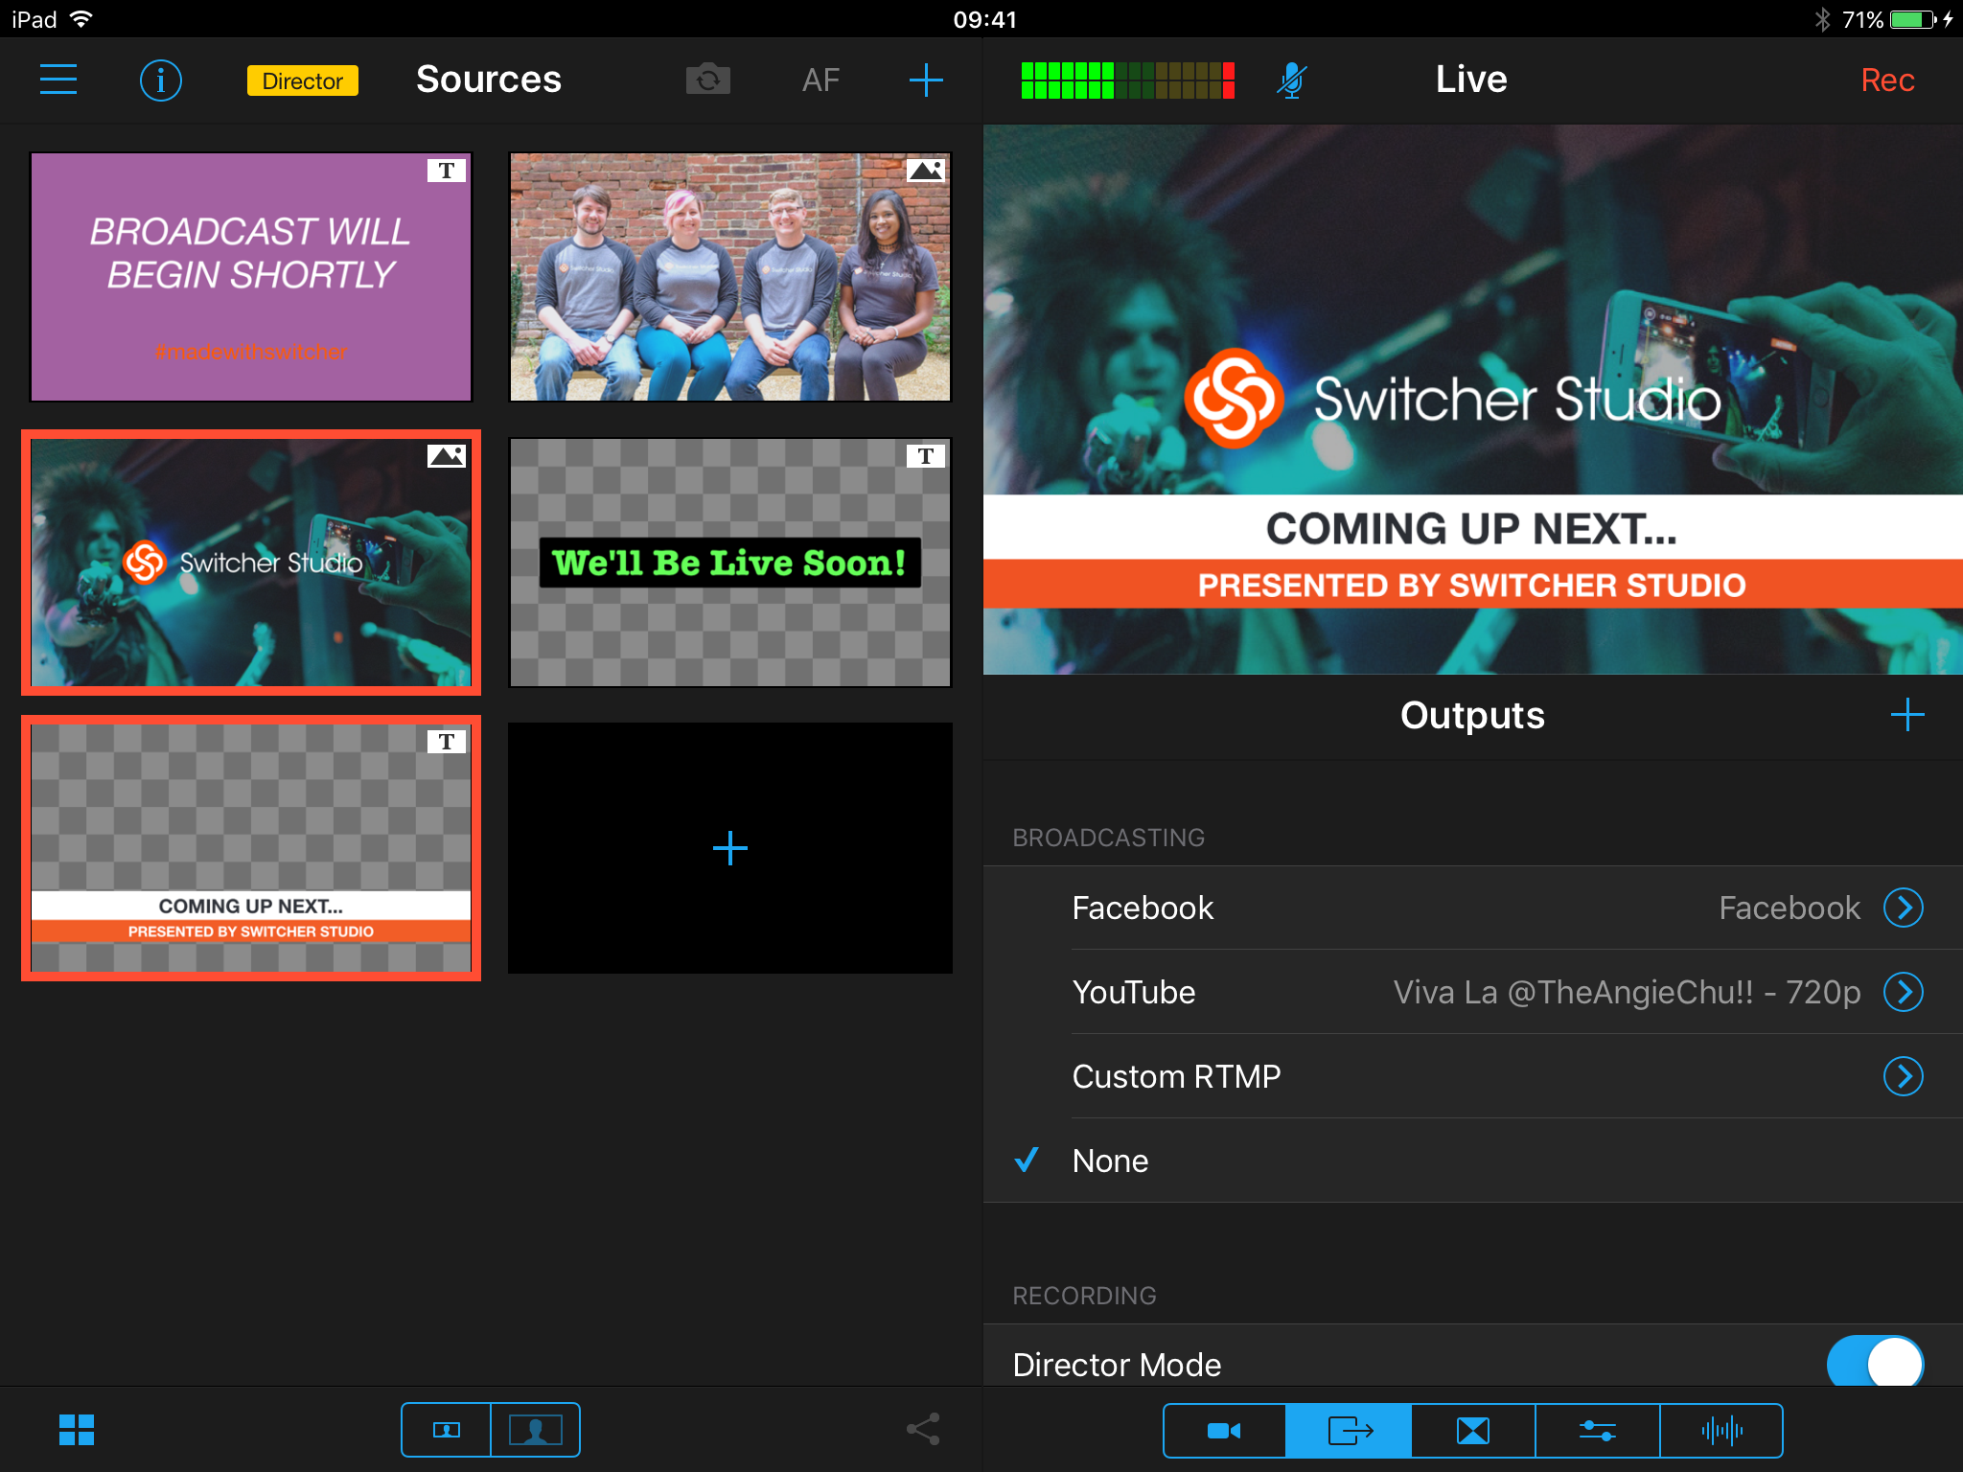Toggle AF autofocus control
Screen dimensions: 1963x1472
tap(820, 80)
